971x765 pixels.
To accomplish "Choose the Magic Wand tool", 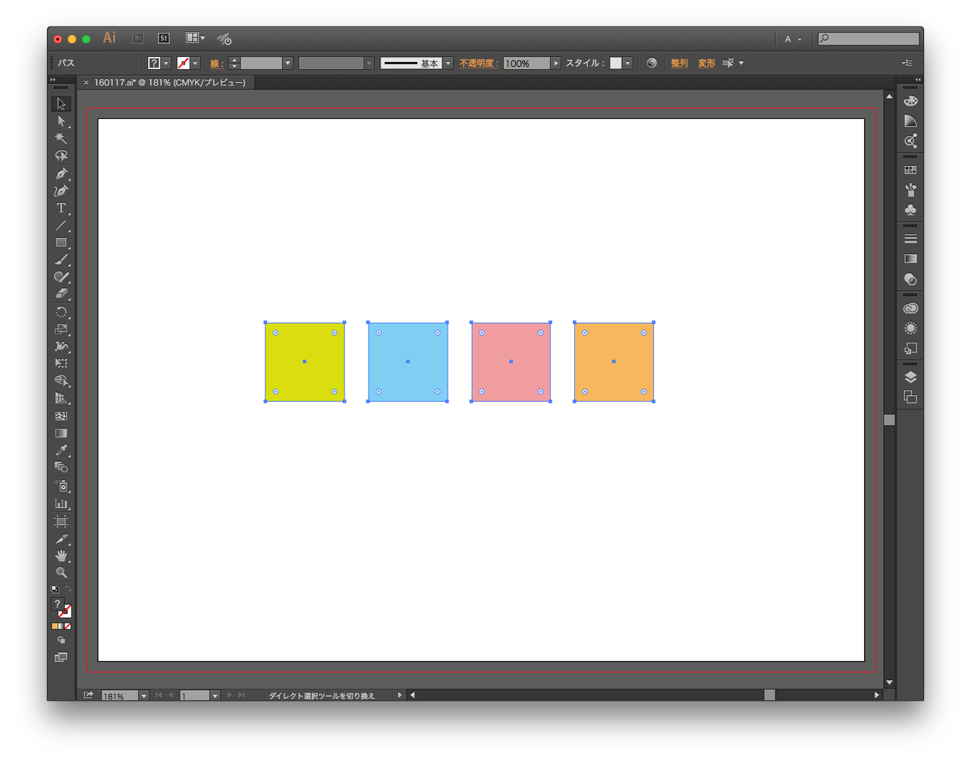I will point(61,138).
